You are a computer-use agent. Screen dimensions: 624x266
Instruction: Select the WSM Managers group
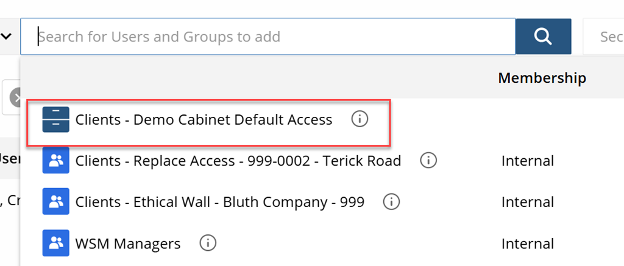tap(128, 243)
